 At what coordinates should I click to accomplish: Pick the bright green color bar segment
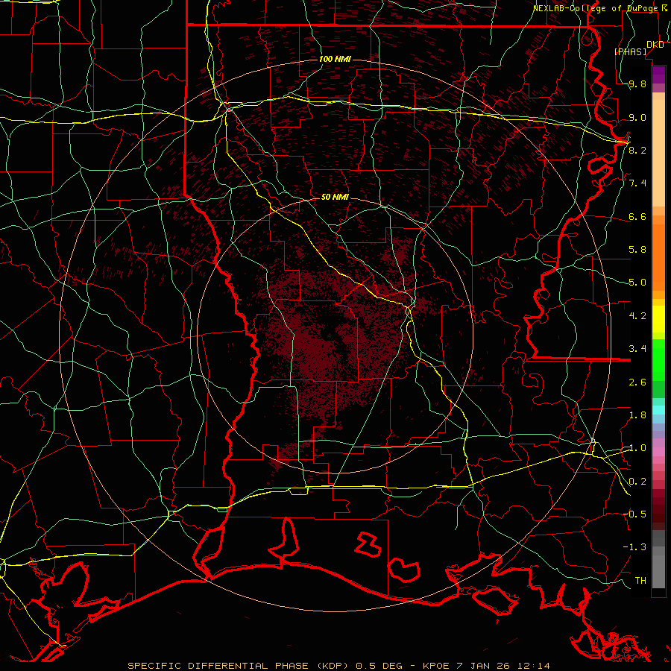click(x=658, y=361)
